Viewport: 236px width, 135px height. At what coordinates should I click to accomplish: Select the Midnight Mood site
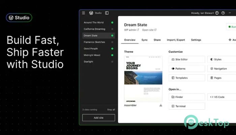(x=98, y=55)
